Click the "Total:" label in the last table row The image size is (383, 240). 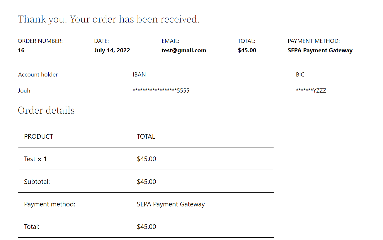click(32, 227)
